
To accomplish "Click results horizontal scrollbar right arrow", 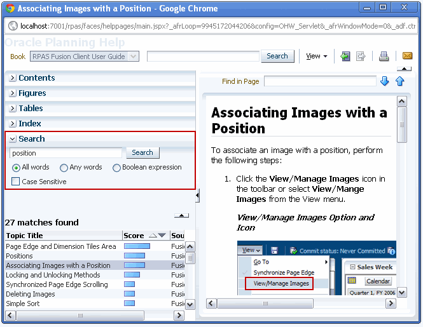I will (x=179, y=316).
